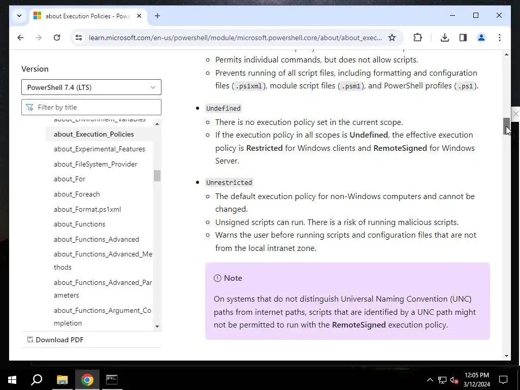Click the page scroll-down arrow
Screen dimensions: 520x390
point(506,356)
